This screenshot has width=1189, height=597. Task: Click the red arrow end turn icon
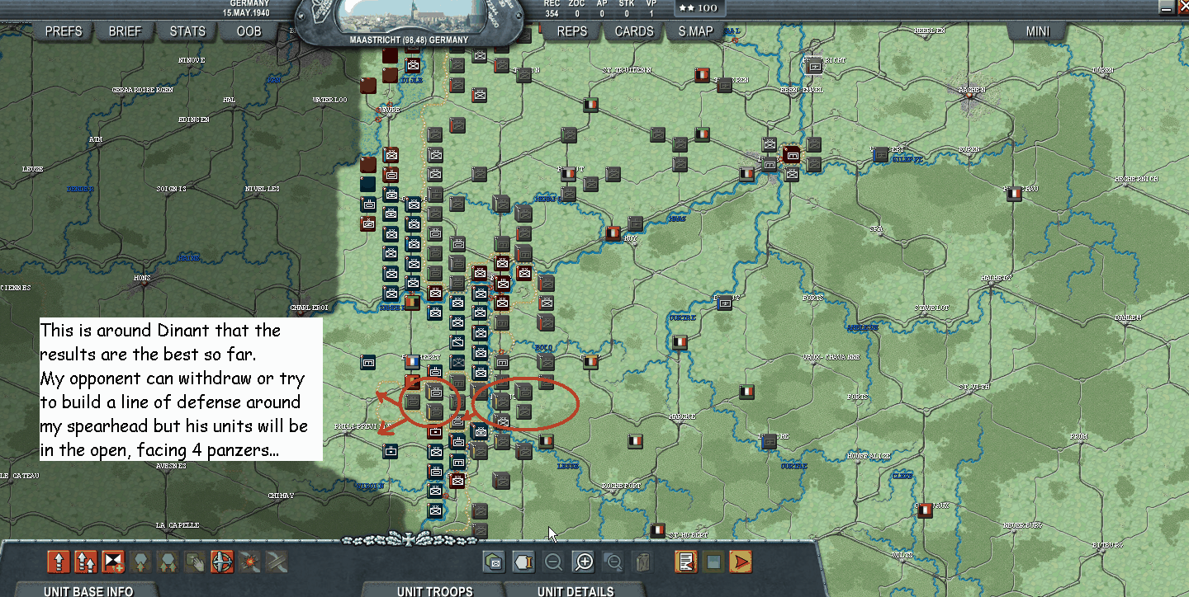pyautogui.click(x=741, y=562)
